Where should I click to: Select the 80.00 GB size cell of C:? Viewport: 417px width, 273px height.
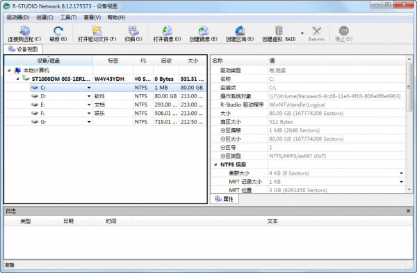(x=192, y=88)
